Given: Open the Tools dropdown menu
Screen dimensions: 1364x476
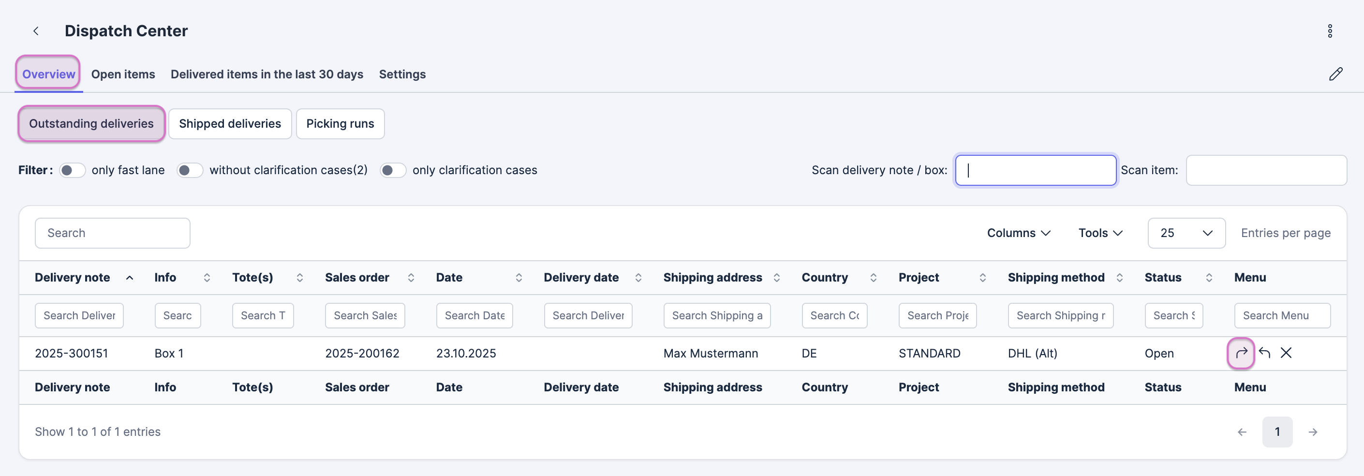Looking at the screenshot, I should [x=1100, y=233].
